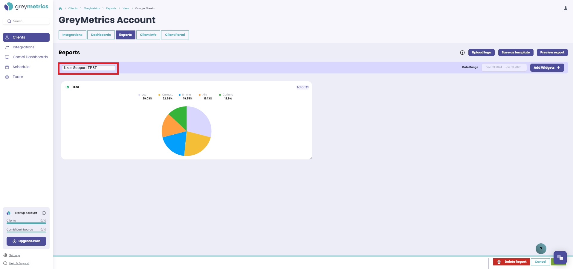
Task: Click the Total: 31 label
Action: (x=302, y=87)
